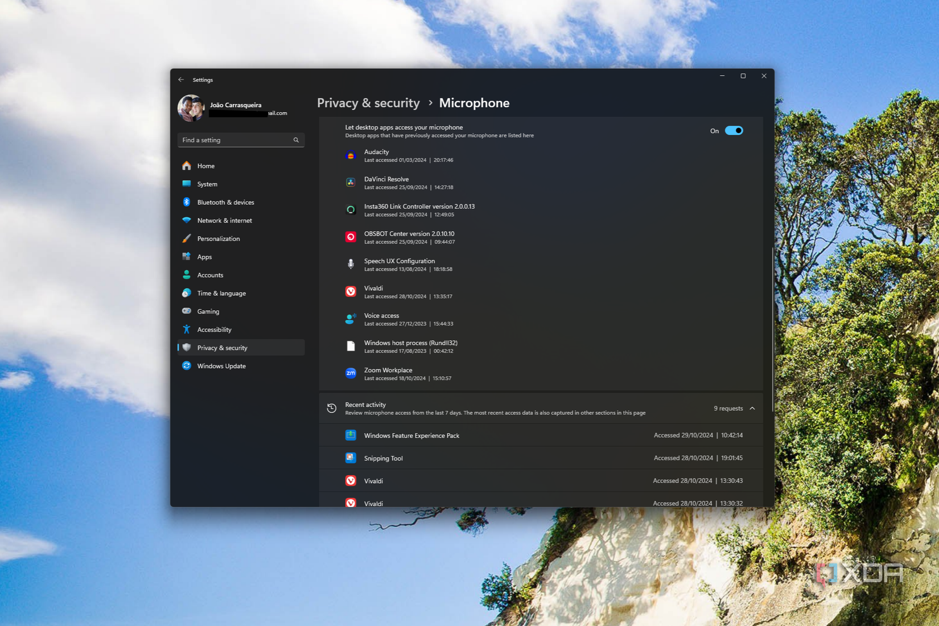Select the Speech UX Configuration microphone icon

click(351, 264)
